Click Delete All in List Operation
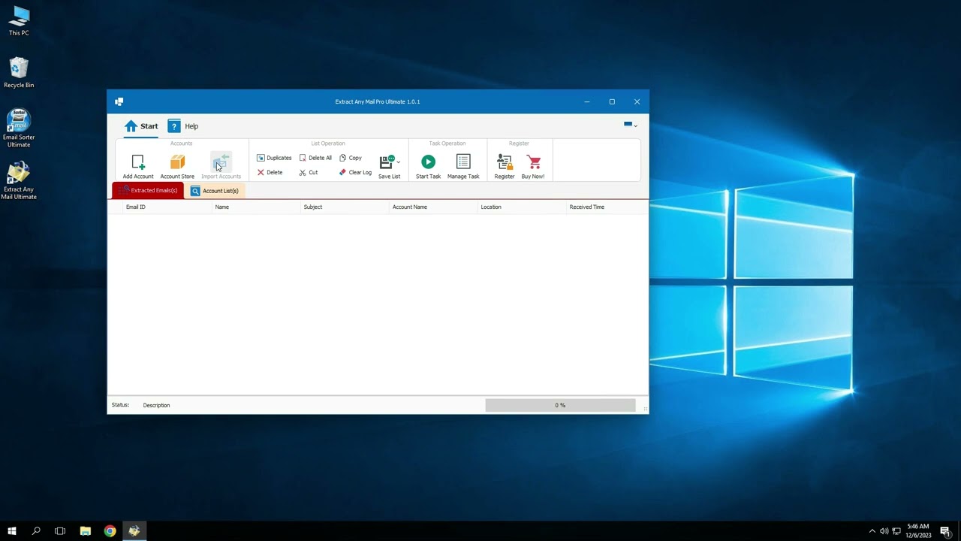The image size is (961, 541). (x=315, y=158)
